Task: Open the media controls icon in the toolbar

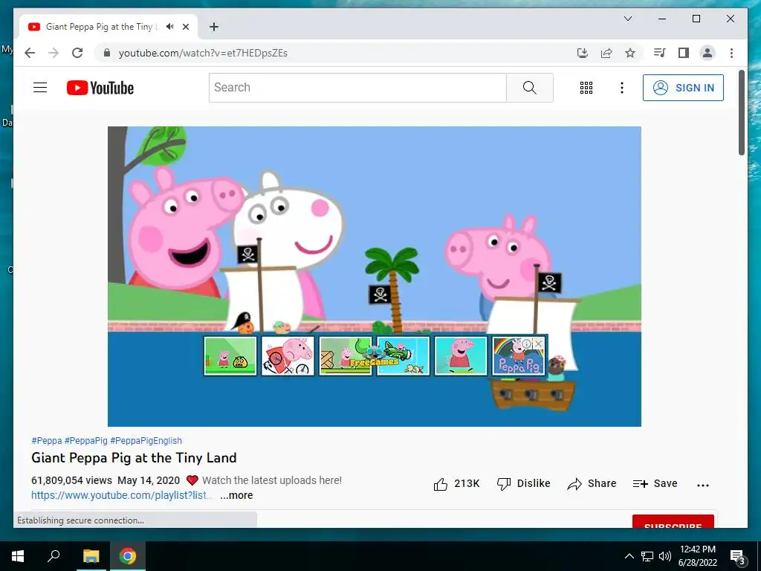Action: pos(659,53)
